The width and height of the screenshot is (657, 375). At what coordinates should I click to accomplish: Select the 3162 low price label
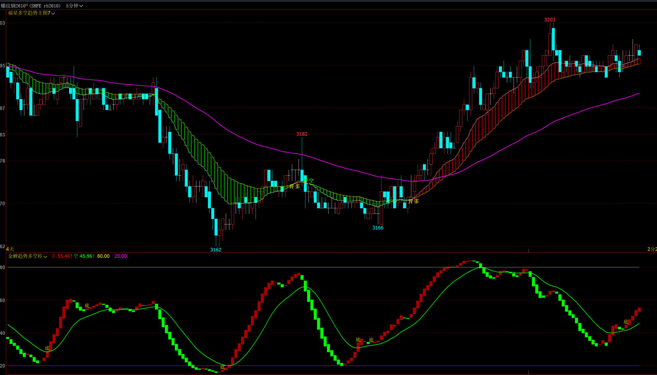click(x=216, y=250)
